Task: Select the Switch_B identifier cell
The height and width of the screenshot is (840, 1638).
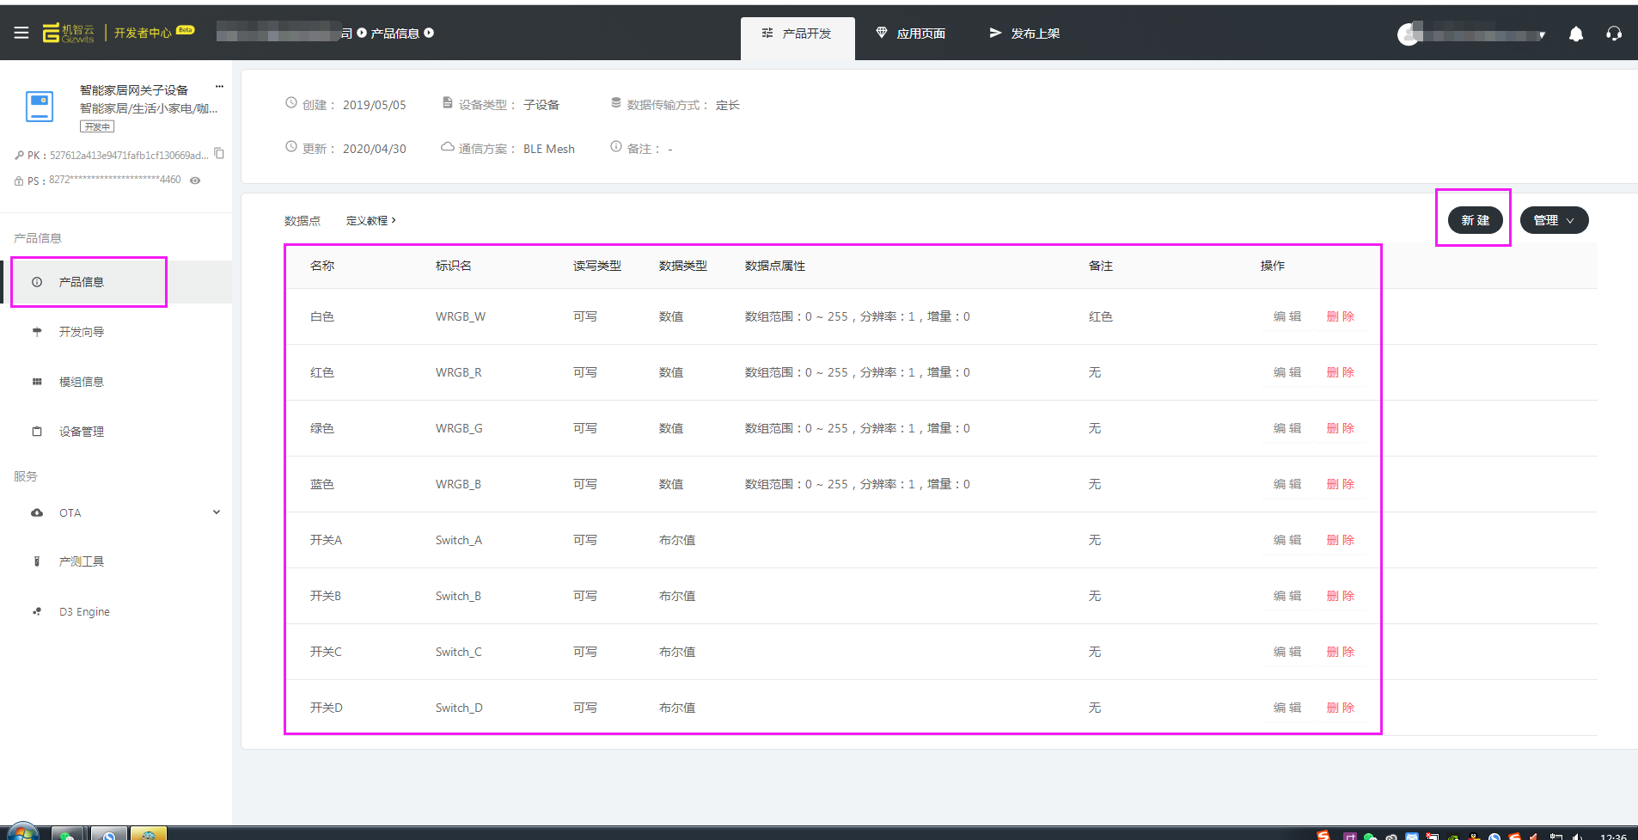Action: click(x=458, y=596)
